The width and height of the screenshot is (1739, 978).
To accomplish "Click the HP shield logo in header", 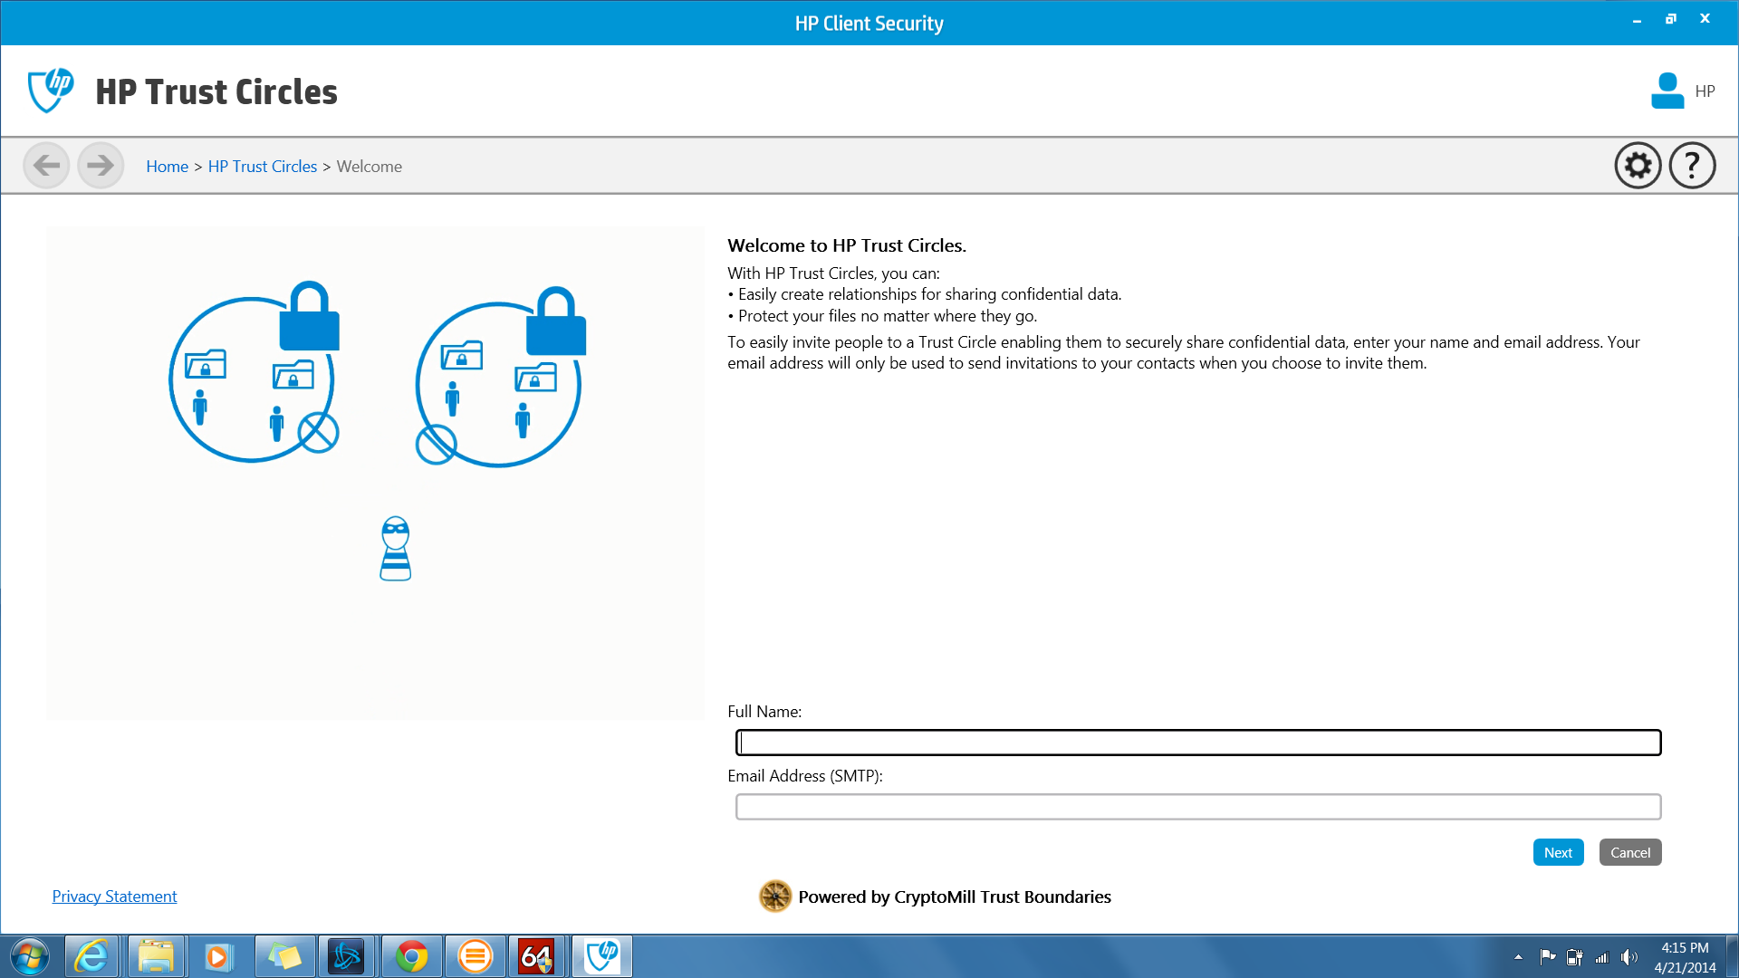I will tap(51, 91).
